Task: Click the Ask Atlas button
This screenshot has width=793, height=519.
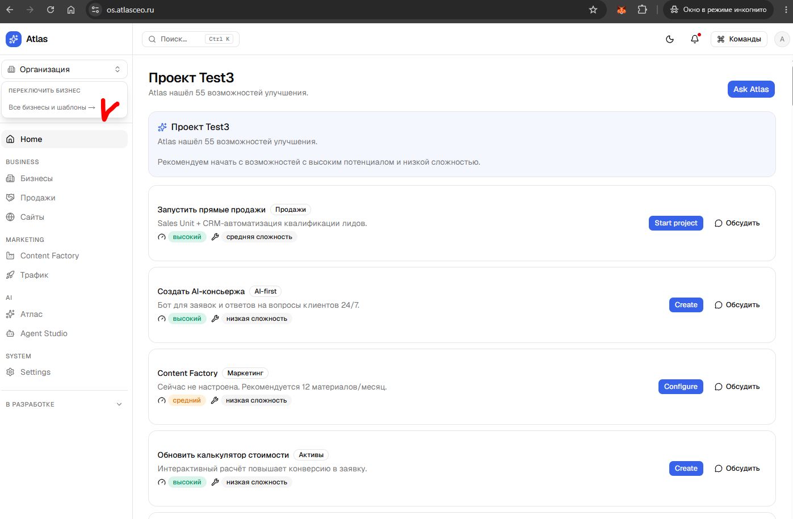Action: click(751, 89)
